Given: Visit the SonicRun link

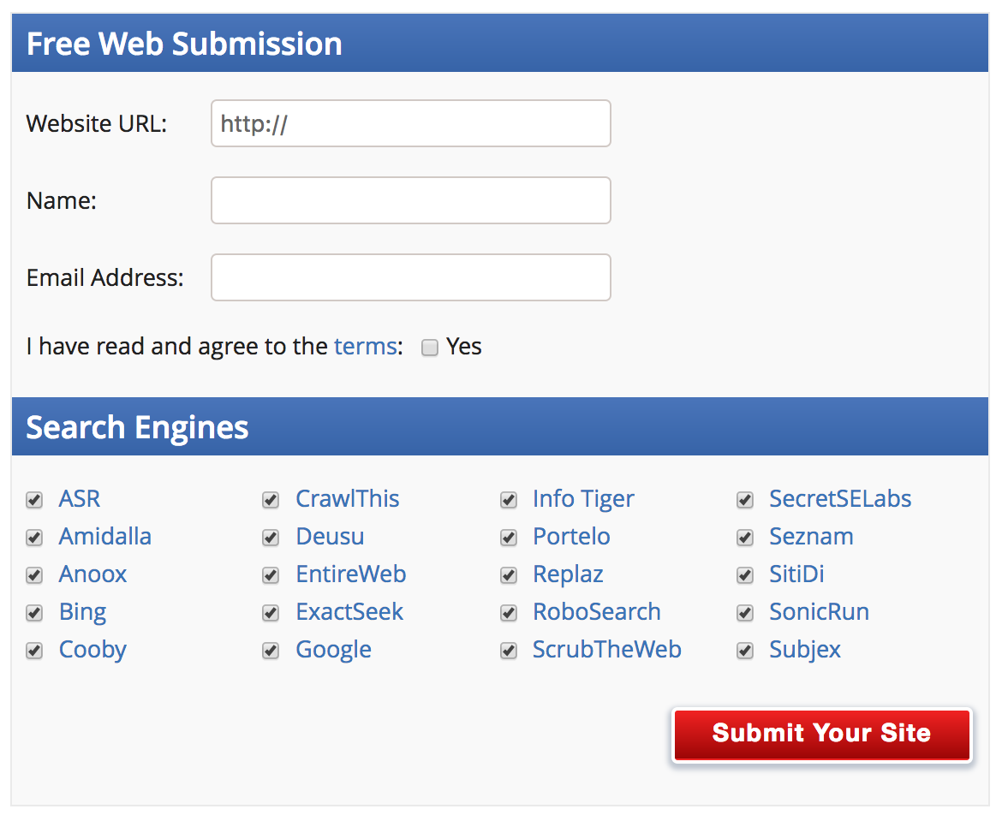Looking at the screenshot, I should [x=820, y=612].
